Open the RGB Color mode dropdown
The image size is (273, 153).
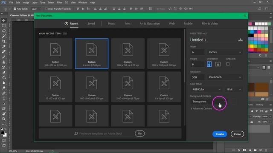click(x=206, y=89)
